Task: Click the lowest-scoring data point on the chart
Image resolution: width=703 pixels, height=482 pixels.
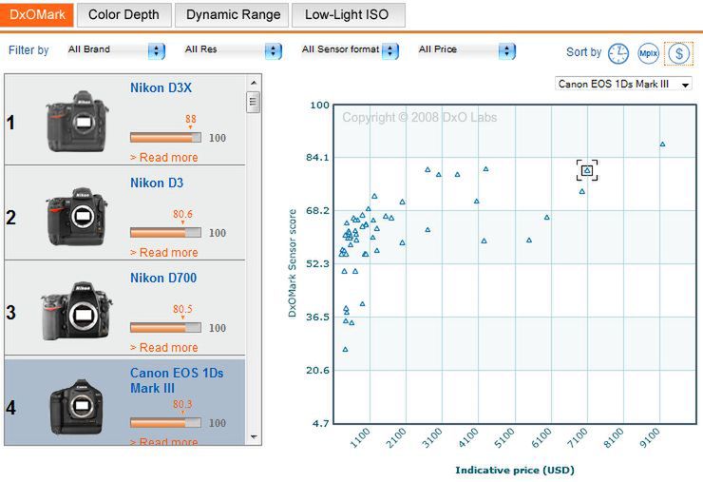Action: coord(345,350)
